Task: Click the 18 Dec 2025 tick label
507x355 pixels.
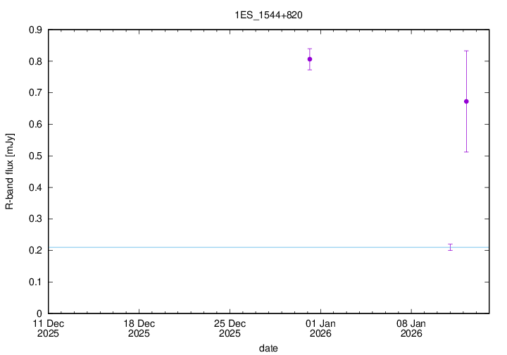Action: 139,328
